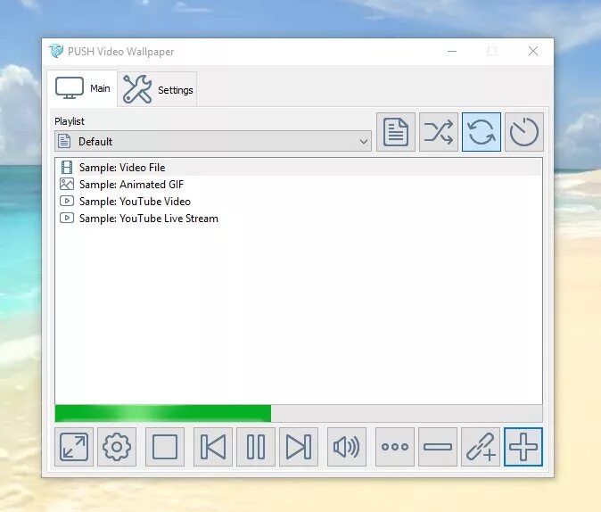This screenshot has height=512, width=601.
Task: Click the fullscreen resize arrows button
Action: pos(74,447)
